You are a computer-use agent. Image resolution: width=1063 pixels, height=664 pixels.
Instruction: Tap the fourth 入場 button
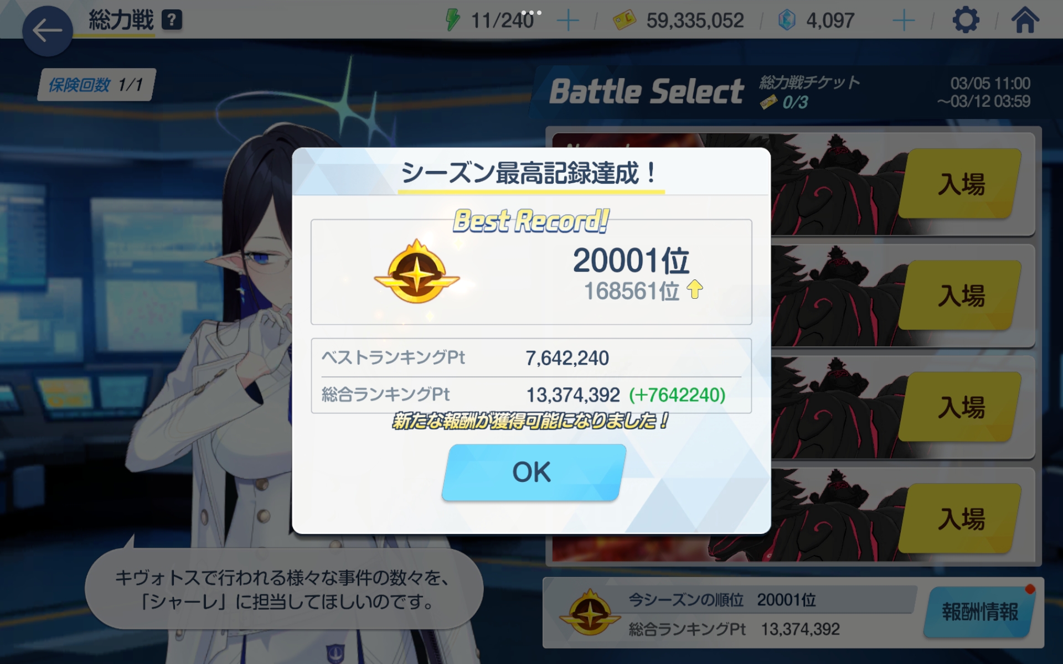coord(960,519)
